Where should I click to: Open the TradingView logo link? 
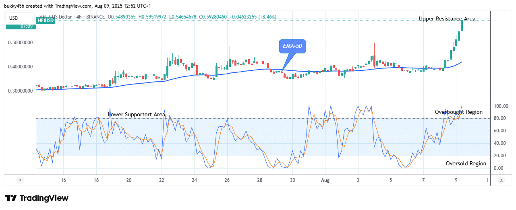(x=37, y=198)
